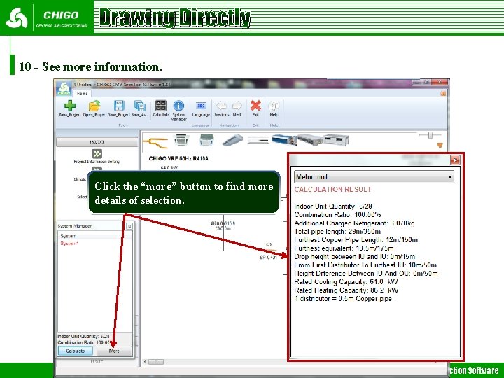The image size is (504, 378).
Task: Select the high static duct unit icon
Action: [336, 140]
